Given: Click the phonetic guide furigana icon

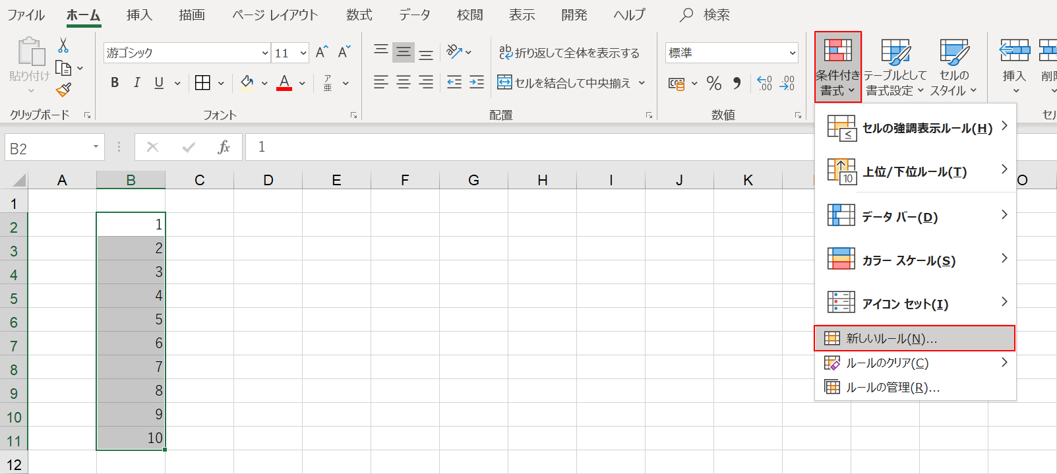Looking at the screenshot, I should 328,82.
